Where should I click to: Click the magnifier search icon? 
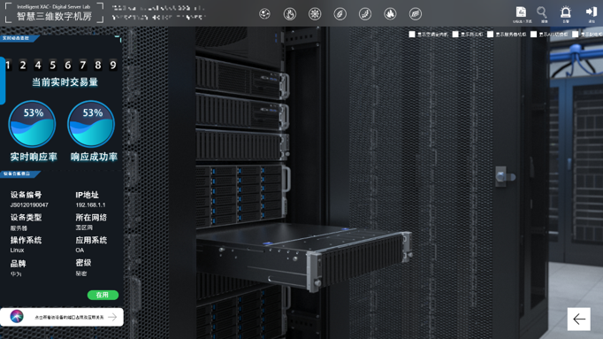[x=542, y=12]
